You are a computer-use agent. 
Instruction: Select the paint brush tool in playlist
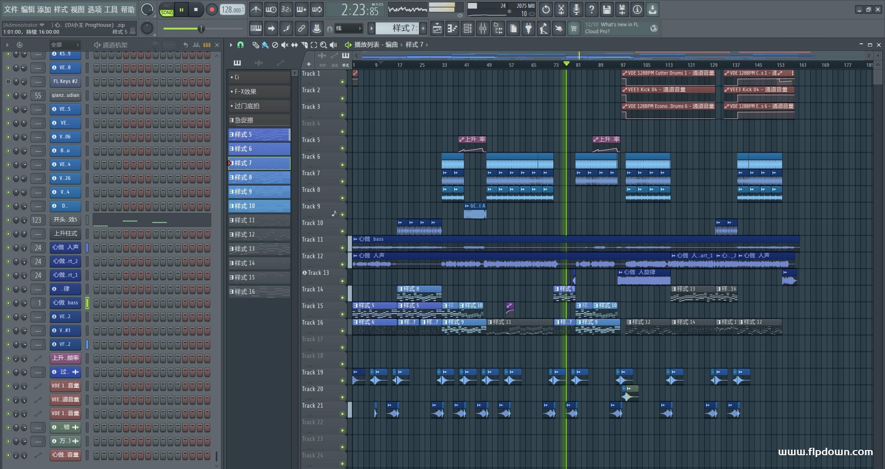click(265, 45)
